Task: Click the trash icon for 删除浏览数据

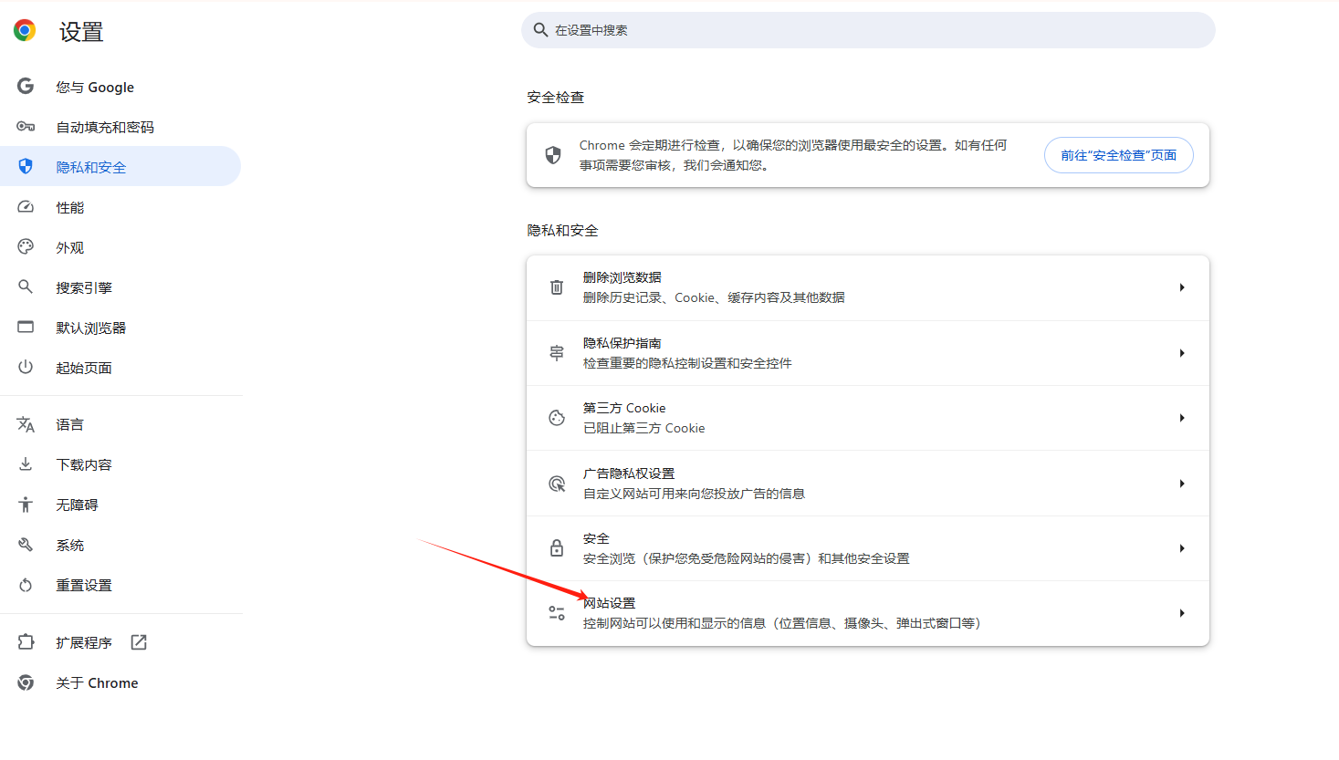Action: tap(557, 287)
